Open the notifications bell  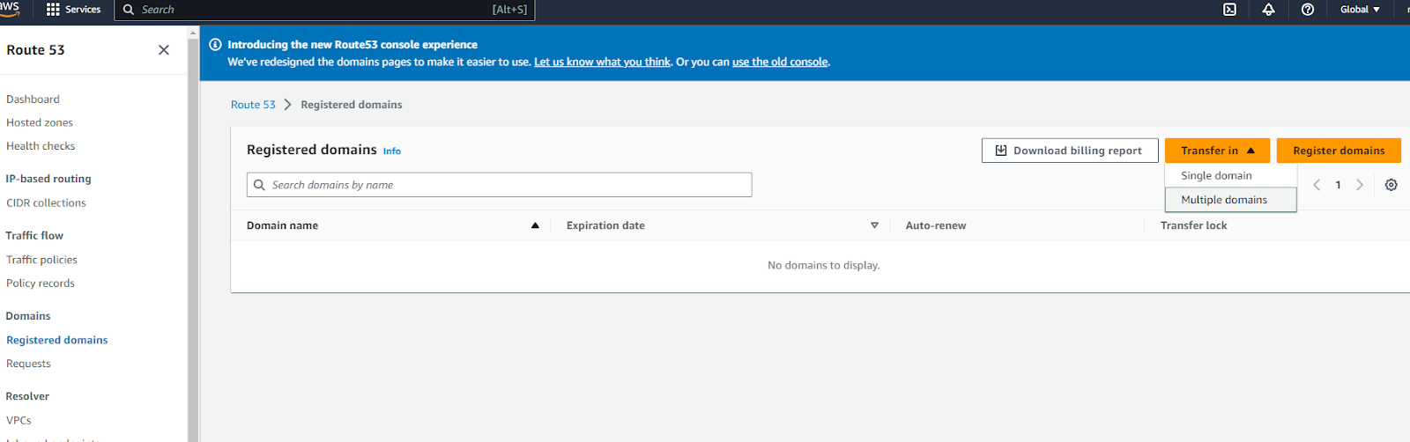1268,10
